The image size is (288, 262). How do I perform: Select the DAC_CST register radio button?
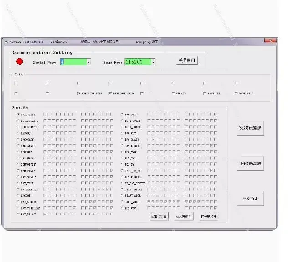pos(122,133)
